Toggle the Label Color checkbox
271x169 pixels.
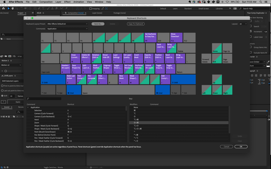[251, 37]
